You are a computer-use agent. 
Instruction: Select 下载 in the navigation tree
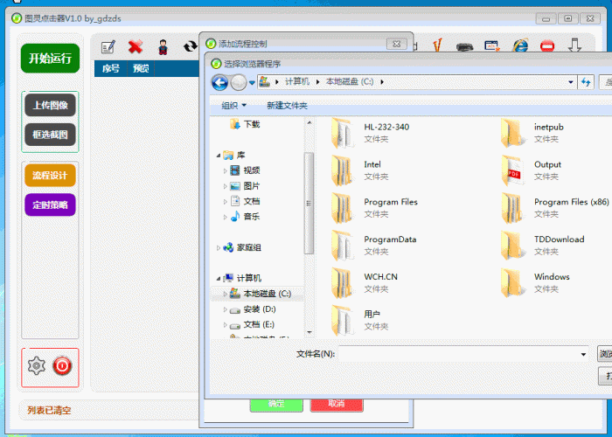pyautogui.click(x=252, y=124)
